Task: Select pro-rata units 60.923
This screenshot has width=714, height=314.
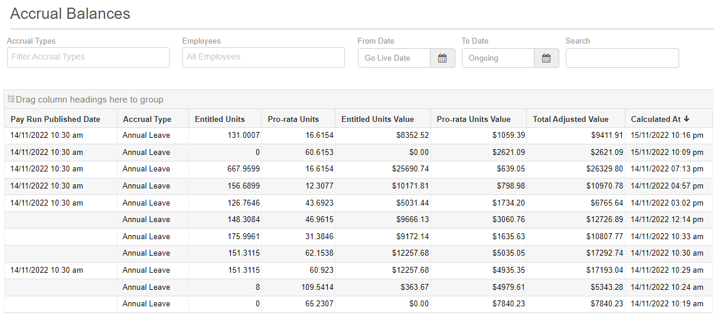Action: tap(321, 270)
